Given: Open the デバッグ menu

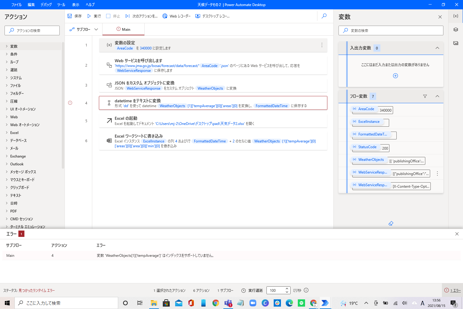Looking at the screenshot, I should tap(46, 5).
